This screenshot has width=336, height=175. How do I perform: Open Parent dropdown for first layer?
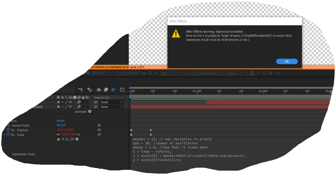pyautogui.click(x=111, y=102)
